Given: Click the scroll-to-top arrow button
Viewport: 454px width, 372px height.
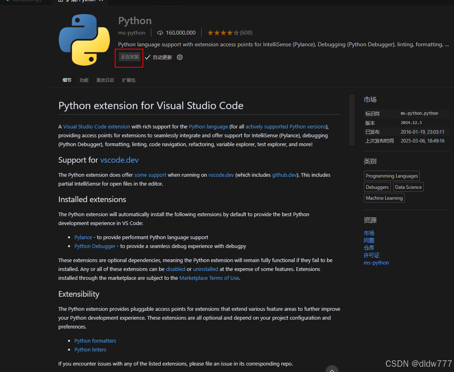Looking at the screenshot, I should [x=332, y=369].
